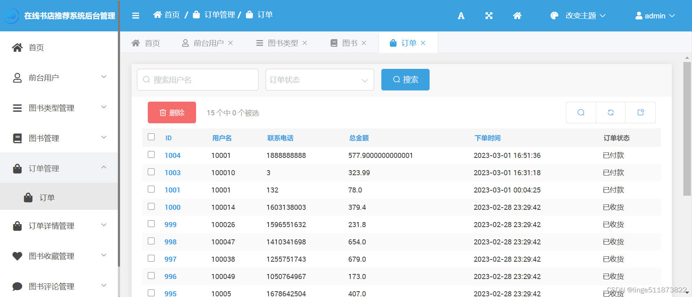
Task: Close the 前台用户 tab
Action: point(231,43)
